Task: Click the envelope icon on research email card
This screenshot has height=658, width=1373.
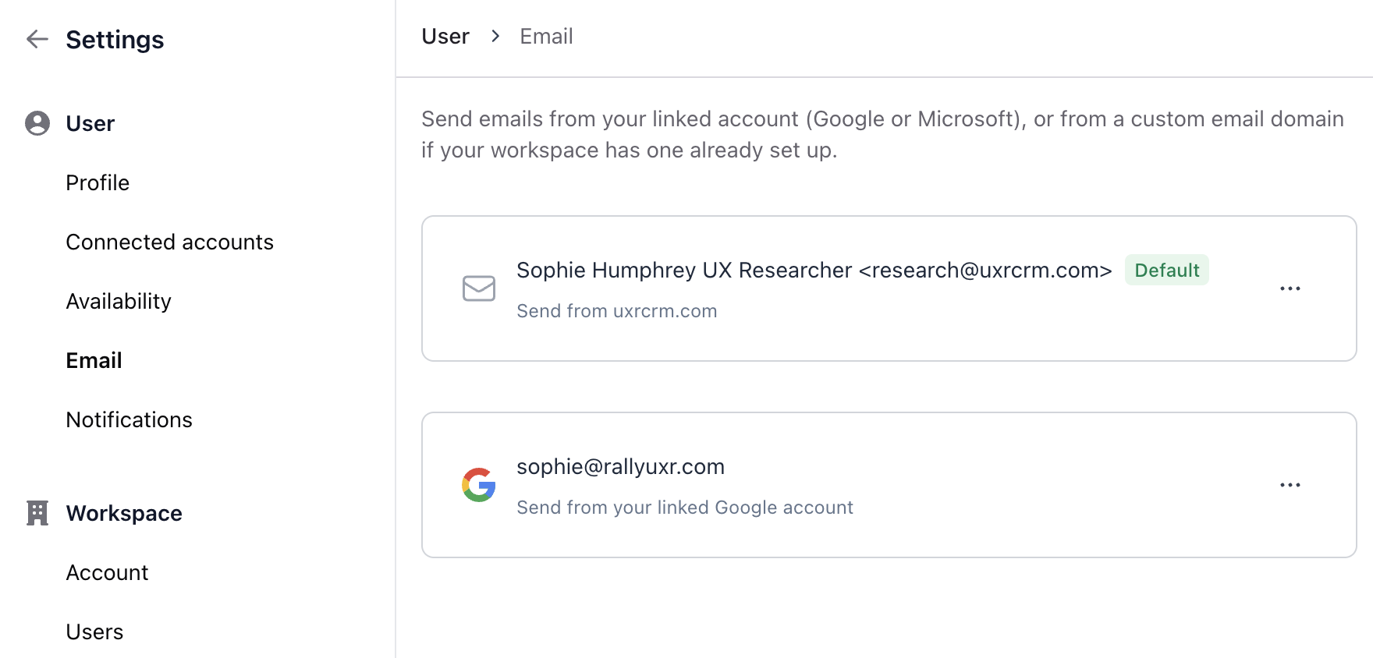Action: pyautogui.click(x=479, y=288)
